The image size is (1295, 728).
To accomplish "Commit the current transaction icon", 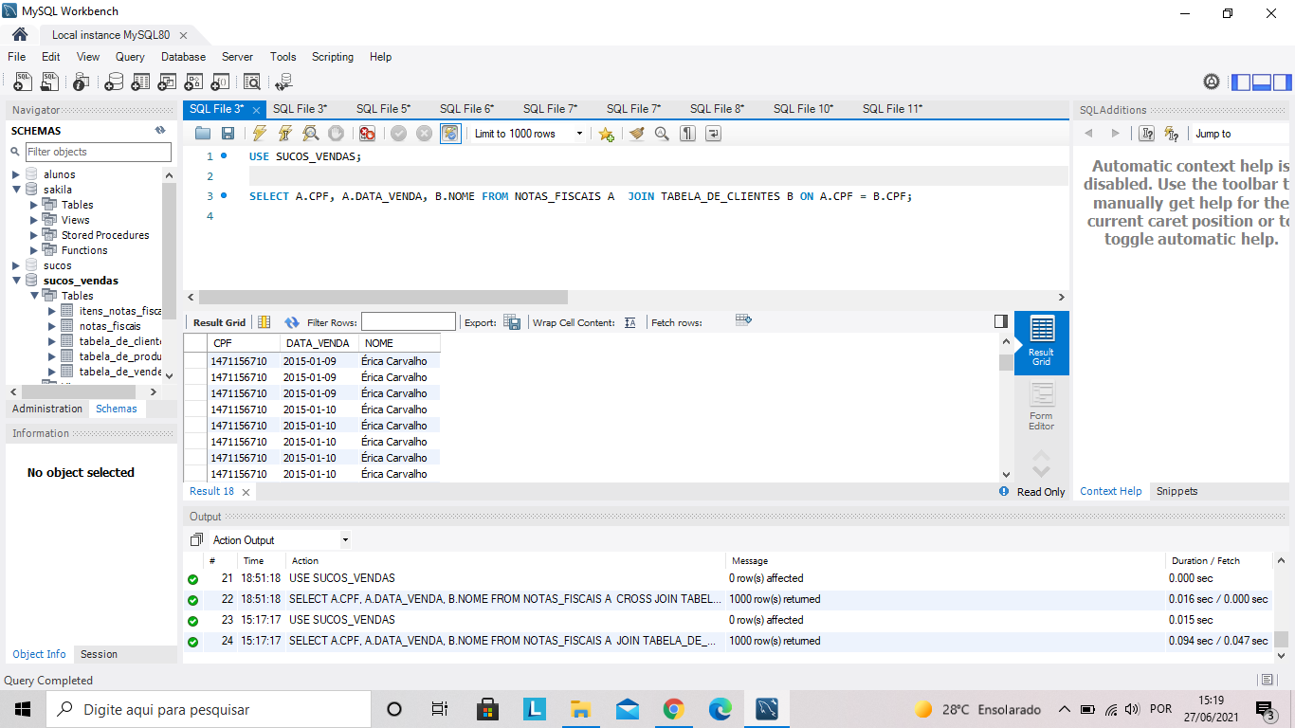I will [x=398, y=134].
